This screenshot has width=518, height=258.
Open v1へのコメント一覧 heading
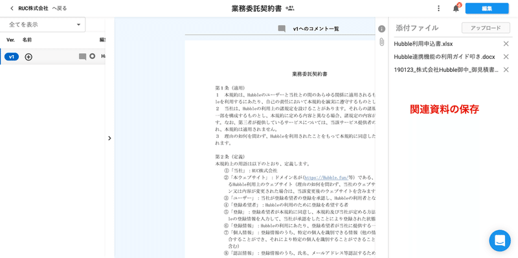coord(316,29)
